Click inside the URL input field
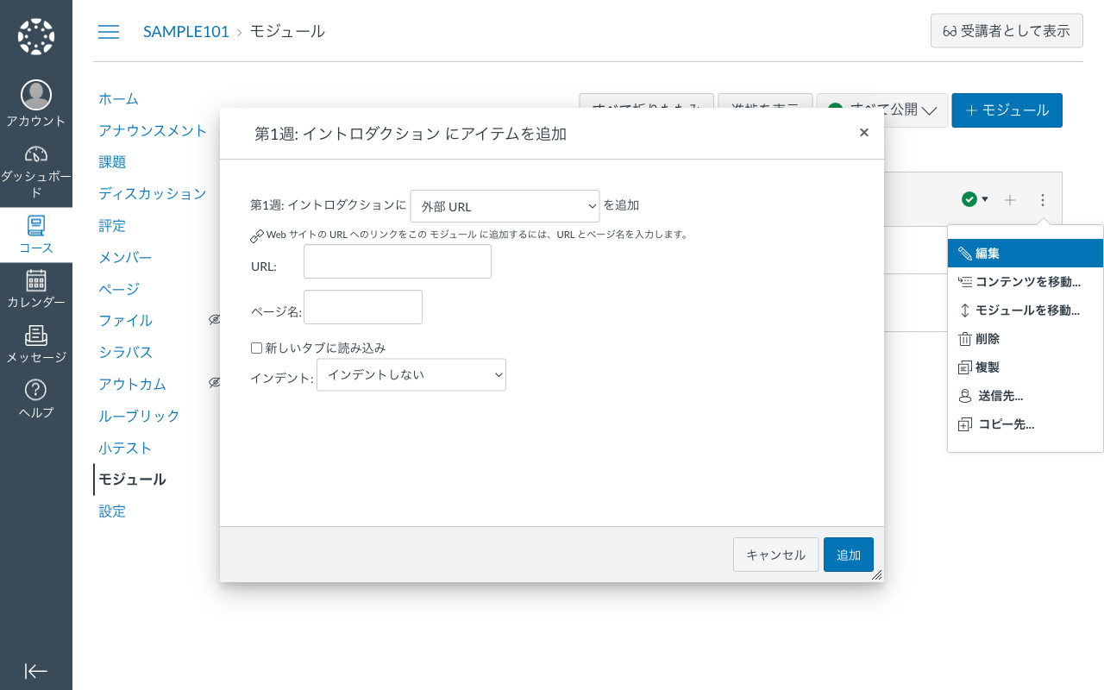 (x=397, y=260)
